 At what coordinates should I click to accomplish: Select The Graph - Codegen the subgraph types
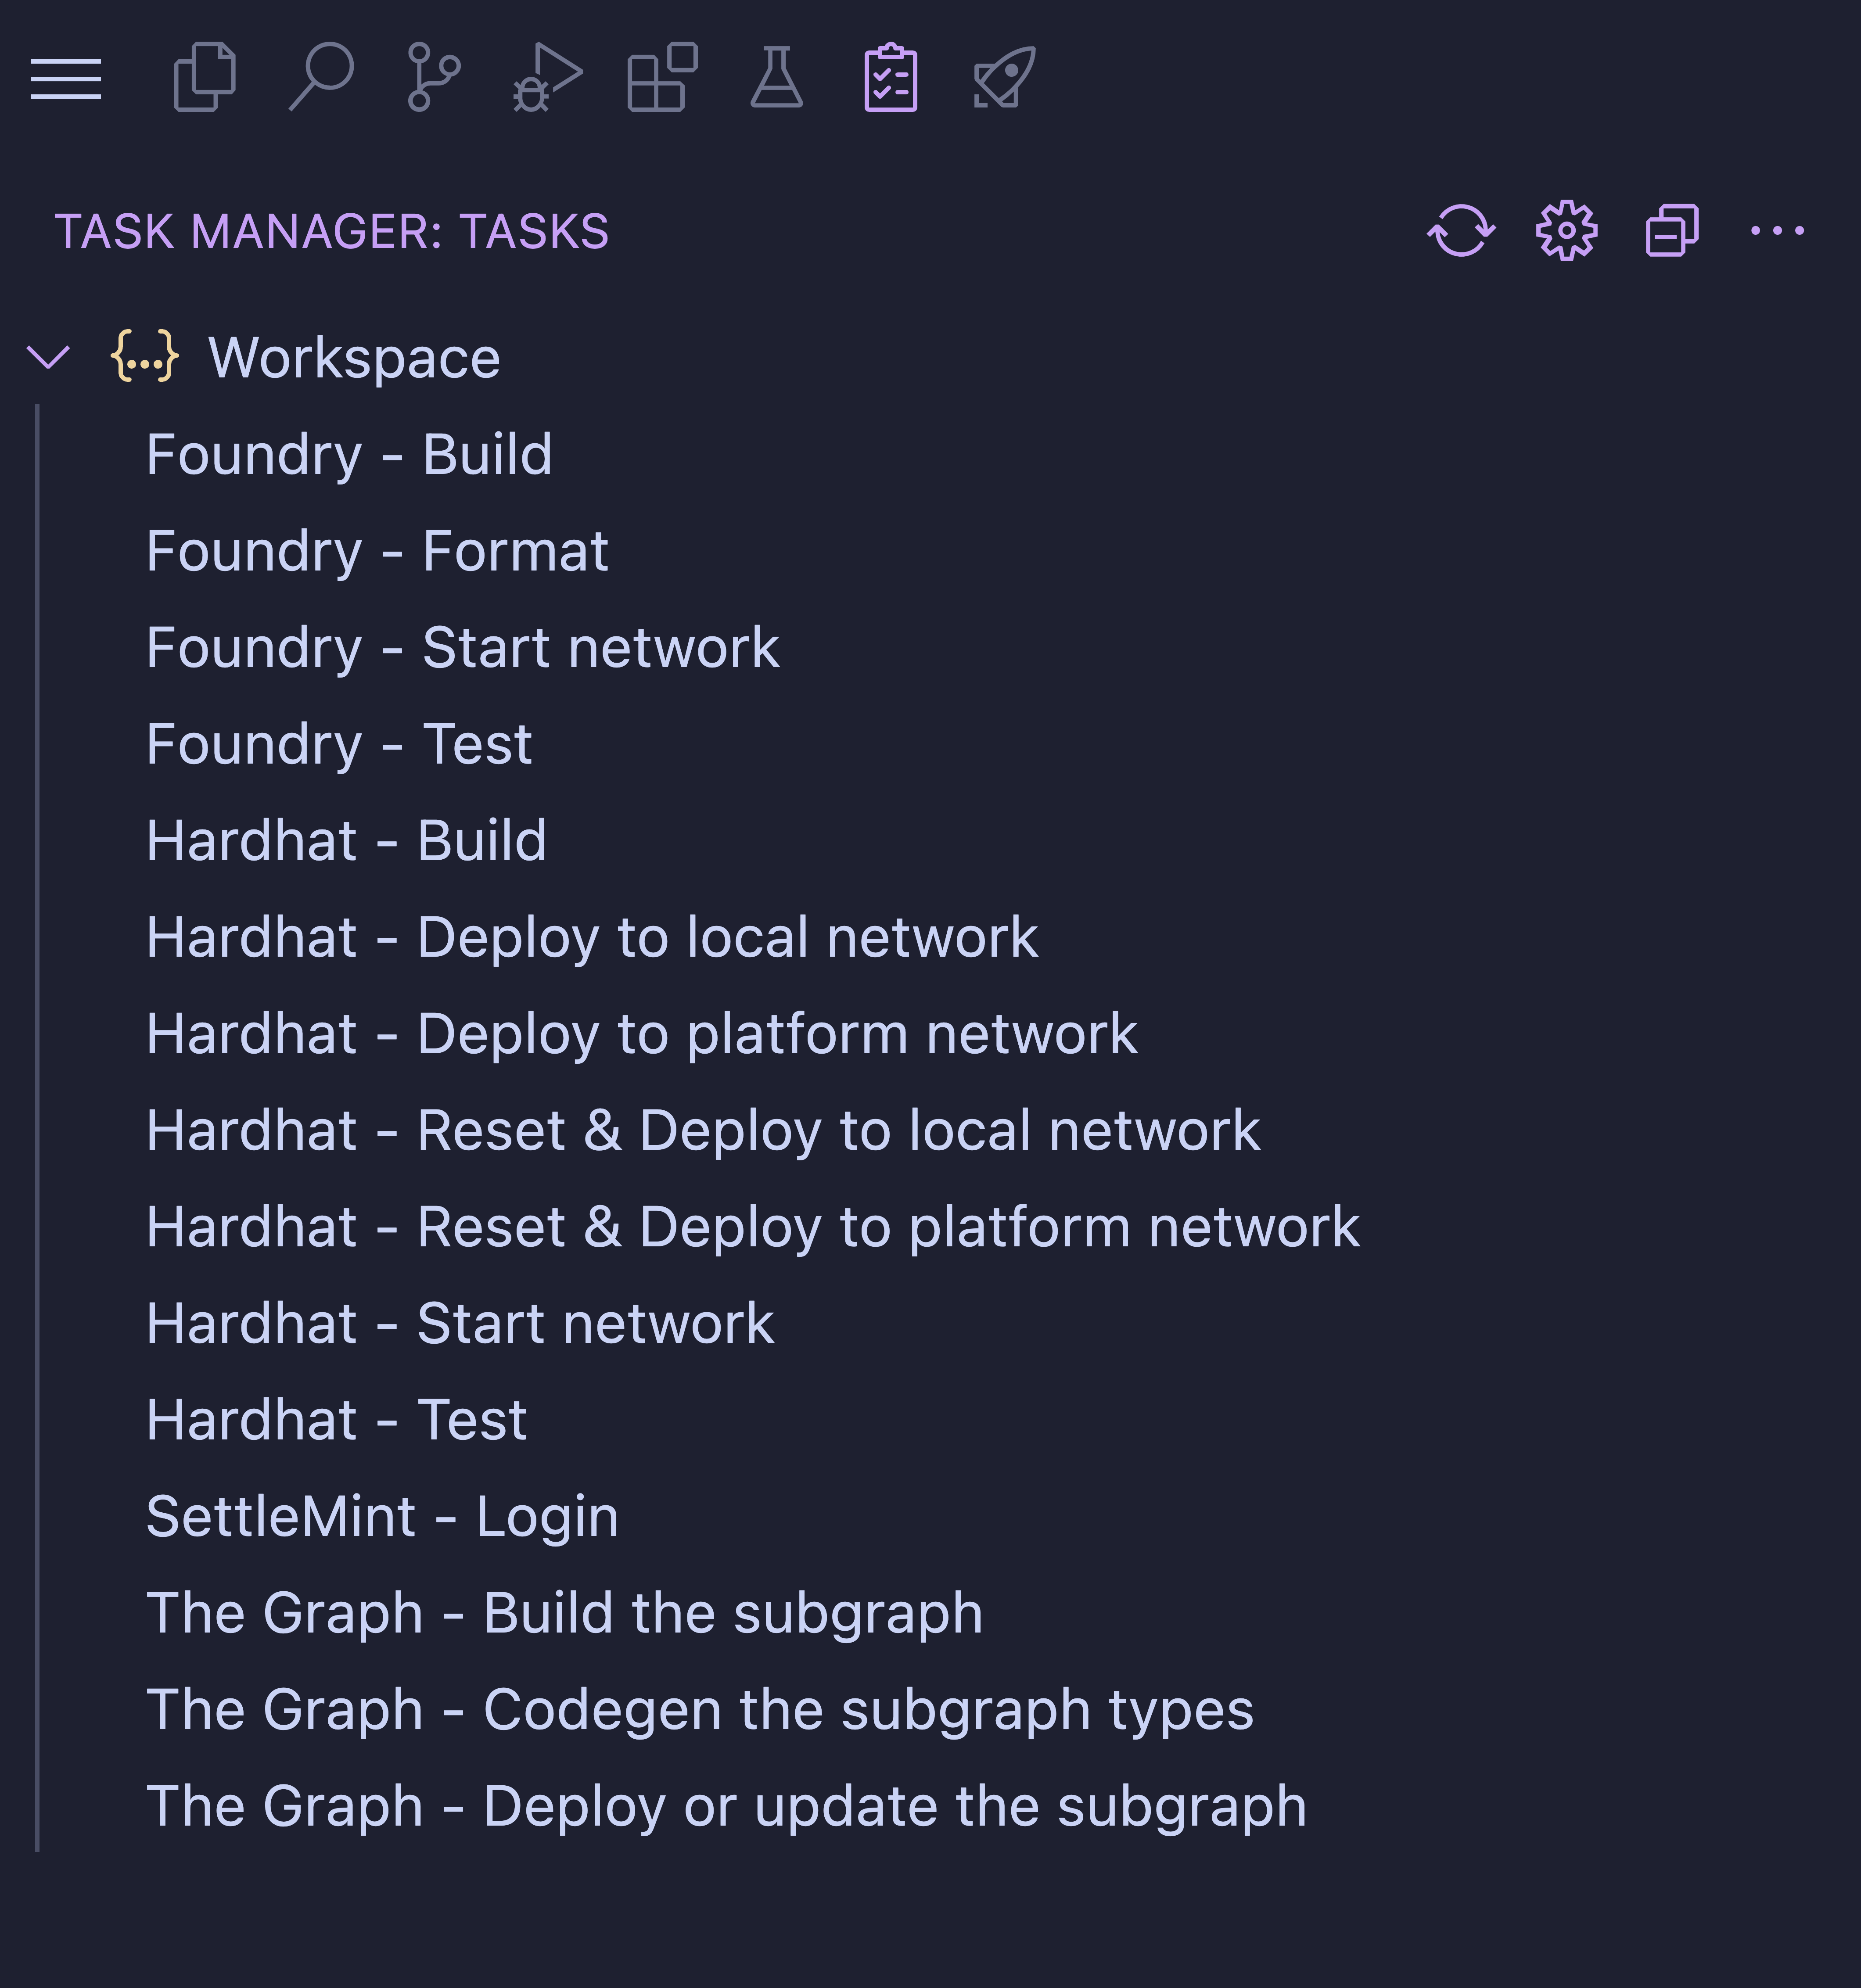click(x=699, y=1710)
